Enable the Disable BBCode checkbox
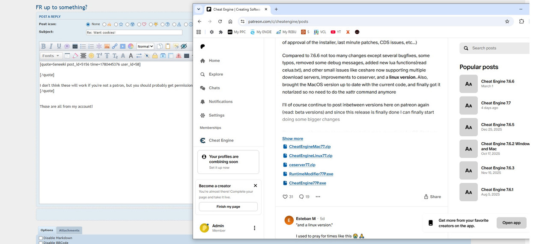Viewport: 548px width, 244px height. click(x=41, y=243)
